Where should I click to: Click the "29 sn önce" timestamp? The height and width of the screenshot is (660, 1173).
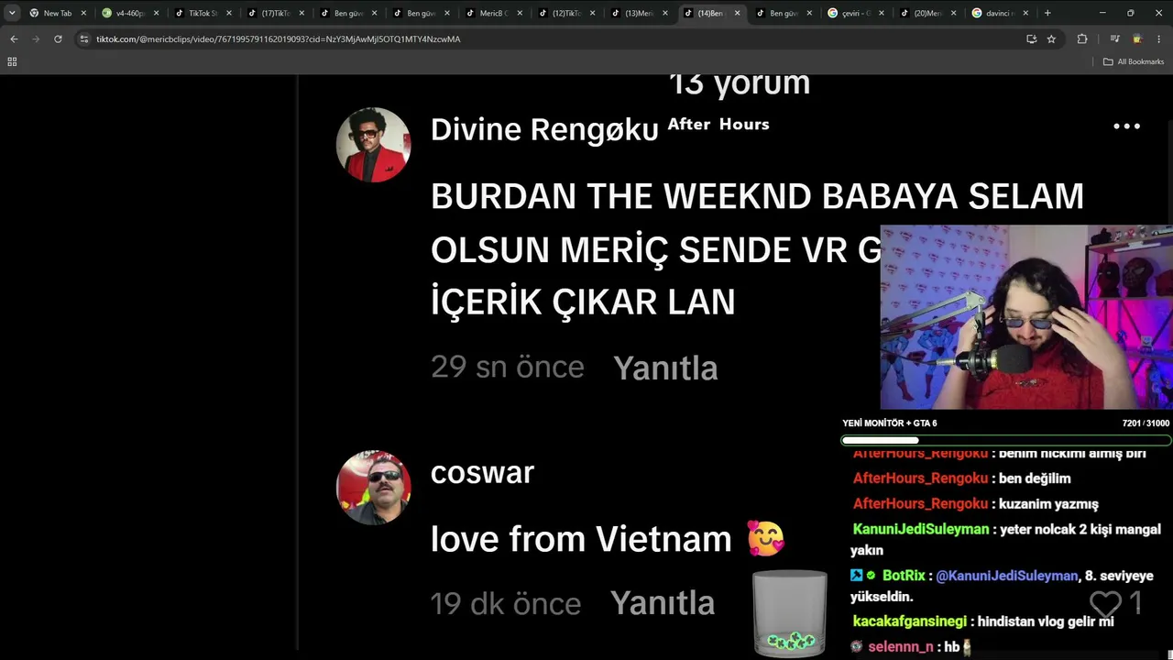pyautogui.click(x=507, y=367)
